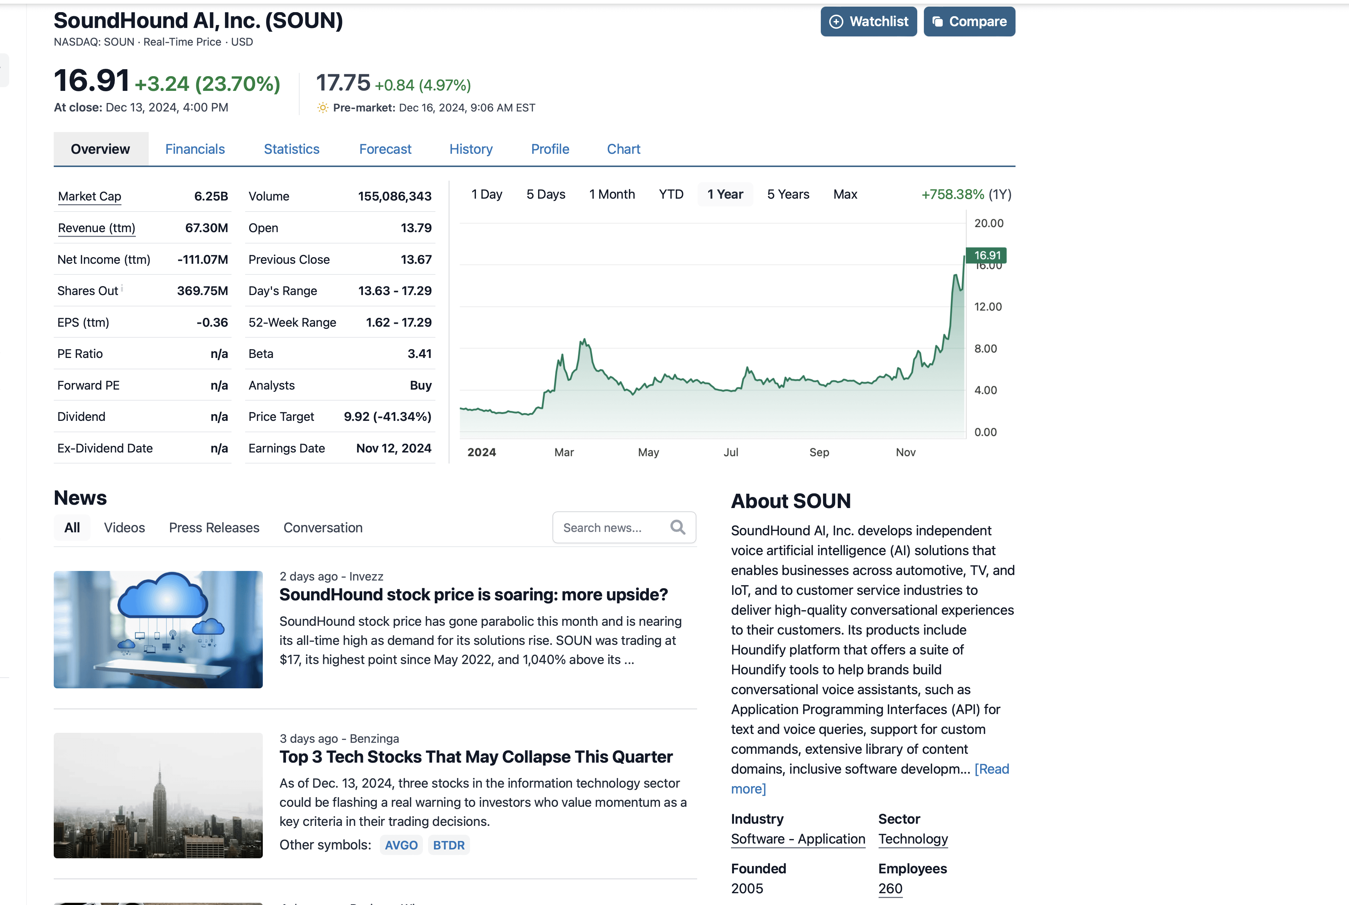Open the Technology sector link
Screen dimensions: 1349x905
913,839
